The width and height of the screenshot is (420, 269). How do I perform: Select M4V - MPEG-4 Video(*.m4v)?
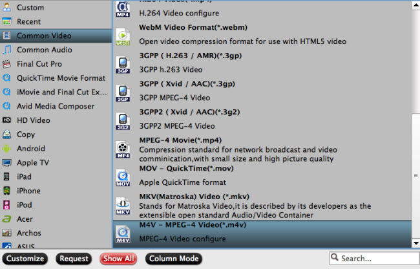point(262,234)
